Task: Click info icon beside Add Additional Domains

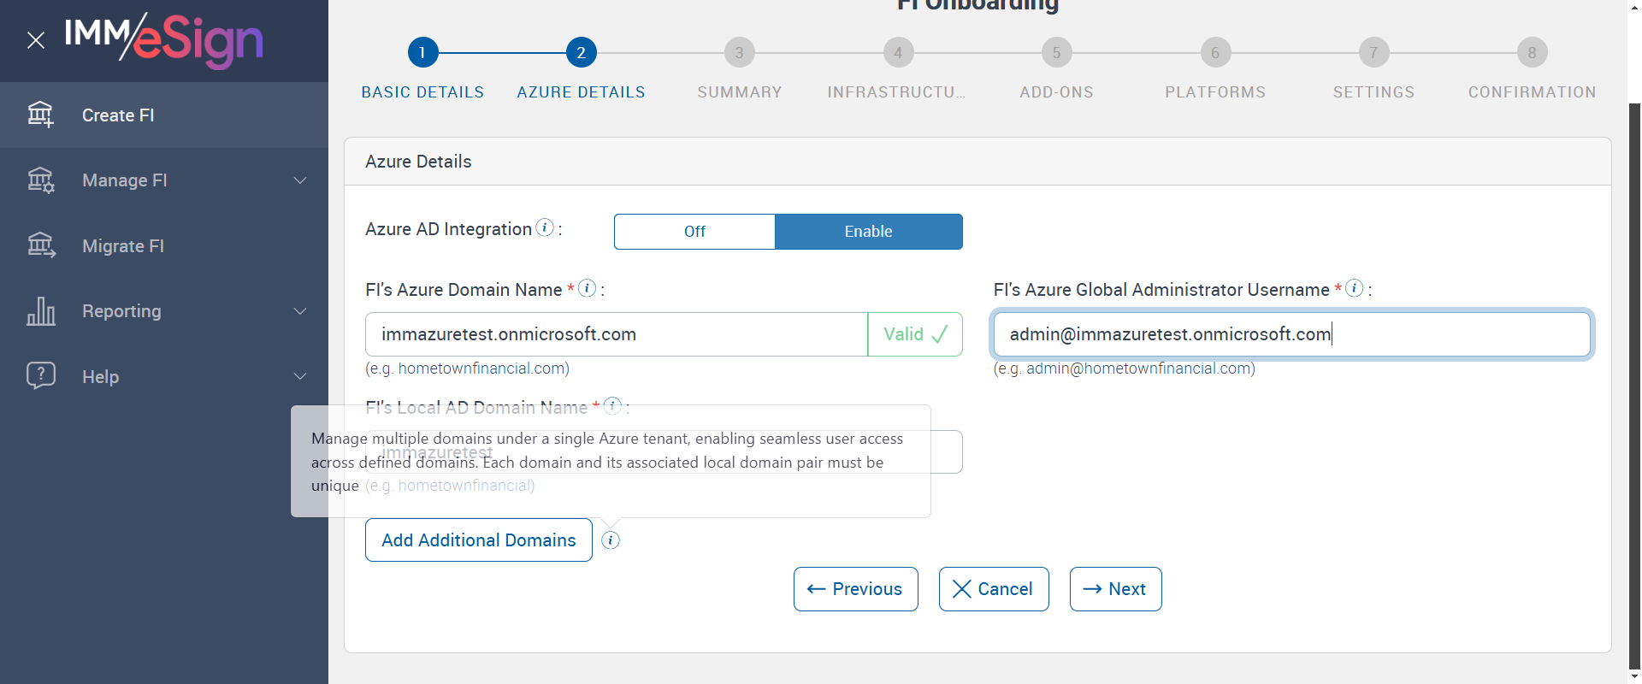Action: [x=611, y=540]
